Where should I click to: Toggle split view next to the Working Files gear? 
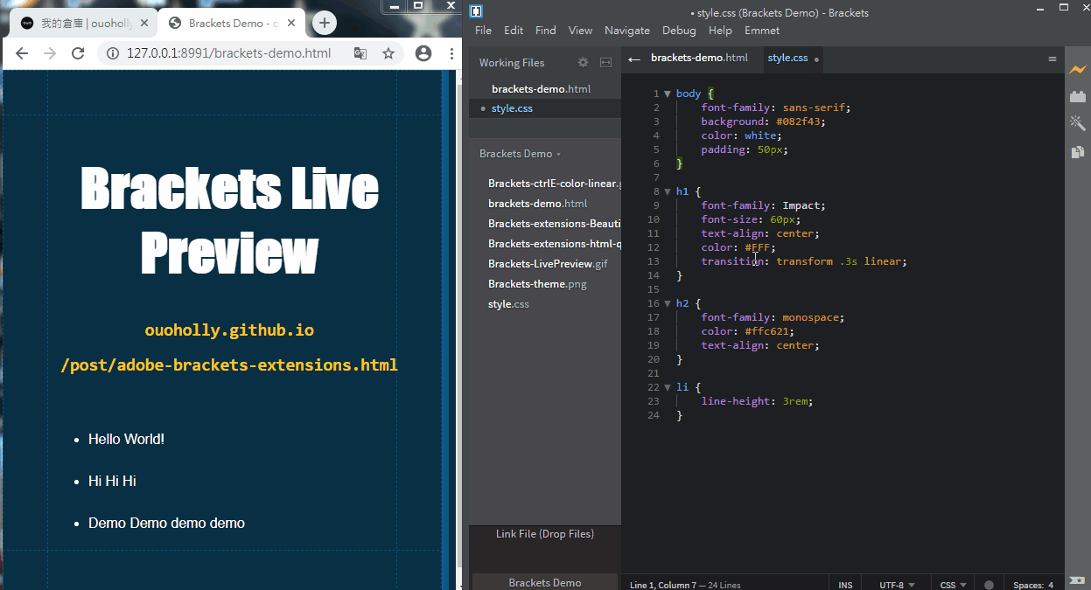click(605, 62)
